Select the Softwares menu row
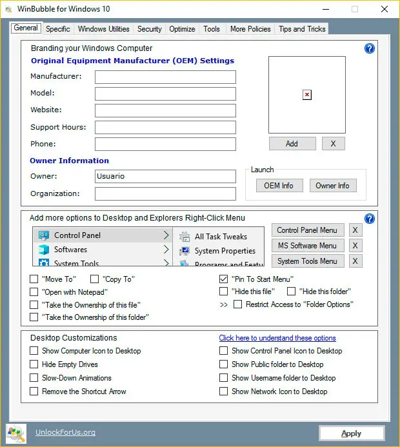The width and height of the screenshot is (400, 447). coord(103,250)
